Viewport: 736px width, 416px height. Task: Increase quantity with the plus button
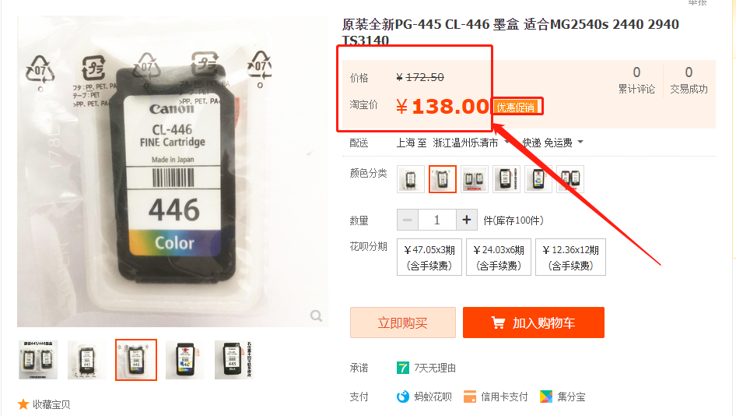click(467, 220)
